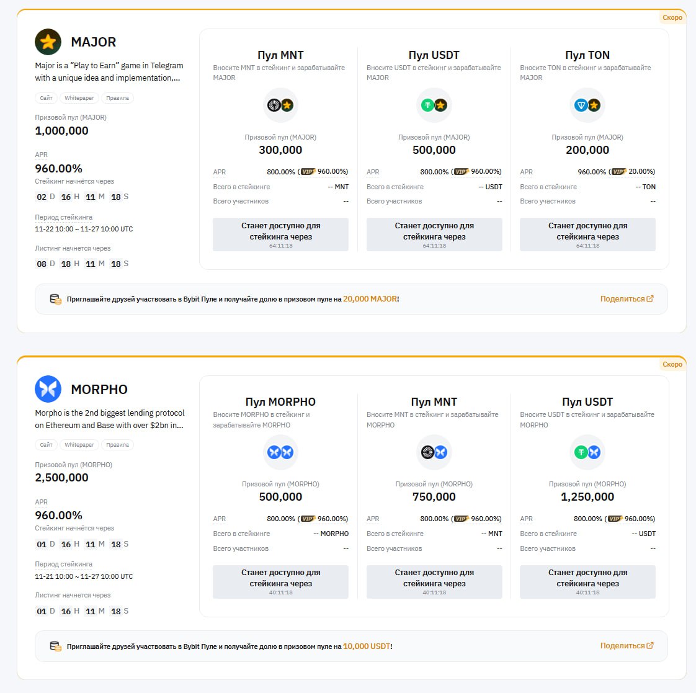Click the staking button in Пул TON
Image resolution: width=696 pixels, height=693 pixels.
click(587, 235)
